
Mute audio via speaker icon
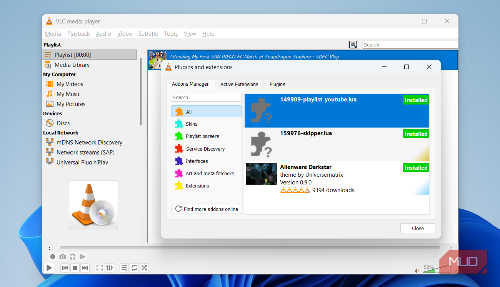tap(417, 271)
